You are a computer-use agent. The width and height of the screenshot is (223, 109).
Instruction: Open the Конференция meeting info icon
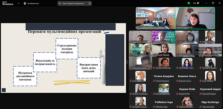click(25, 3)
